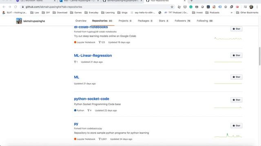Open the fork count of ML-Linear-Regression
Image resolution: width=261 pixels, height=146 pixels.
pyautogui.click(x=76, y=62)
